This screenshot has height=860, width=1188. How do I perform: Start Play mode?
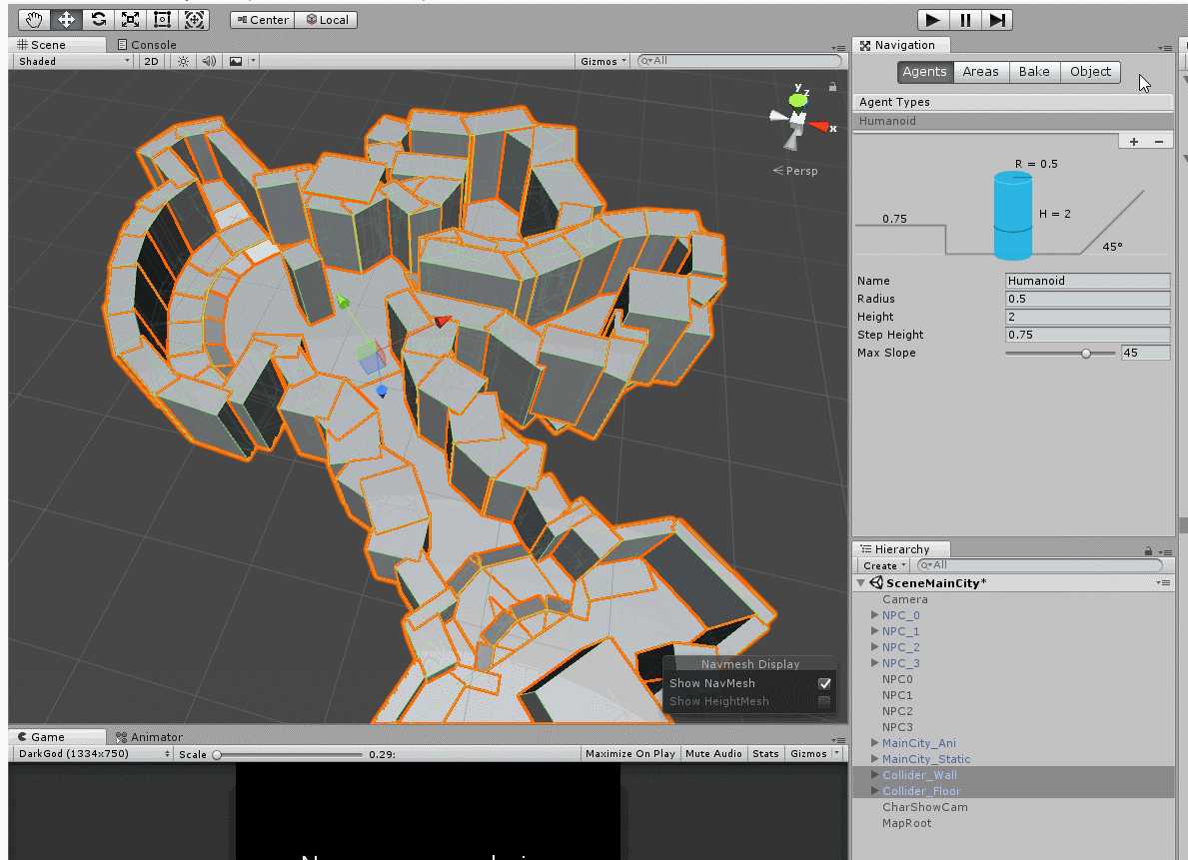(x=932, y=20)
